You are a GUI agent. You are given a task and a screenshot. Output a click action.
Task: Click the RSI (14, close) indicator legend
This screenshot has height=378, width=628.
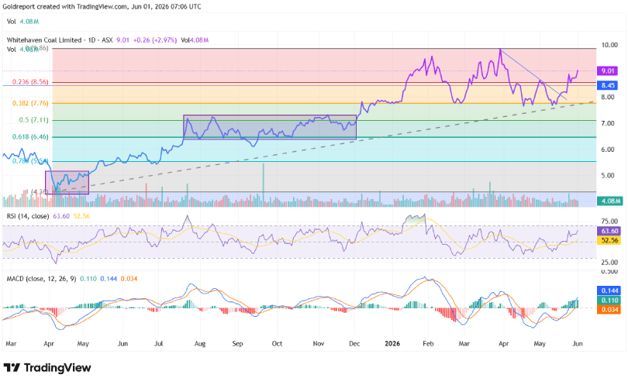[28, 216]
